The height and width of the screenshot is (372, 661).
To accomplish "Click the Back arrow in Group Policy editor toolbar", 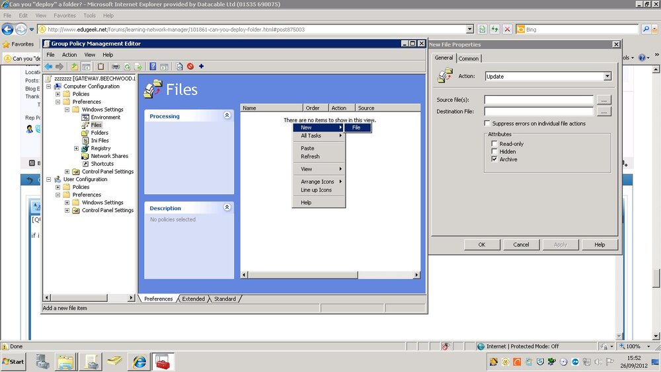I will [x=48, y=67].
